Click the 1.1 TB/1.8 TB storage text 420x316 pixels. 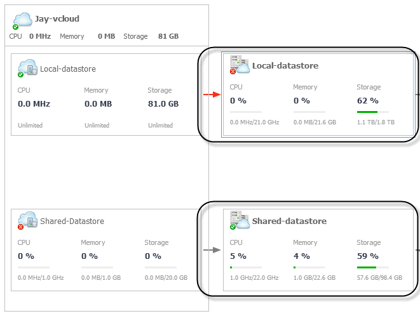point(376,122)
